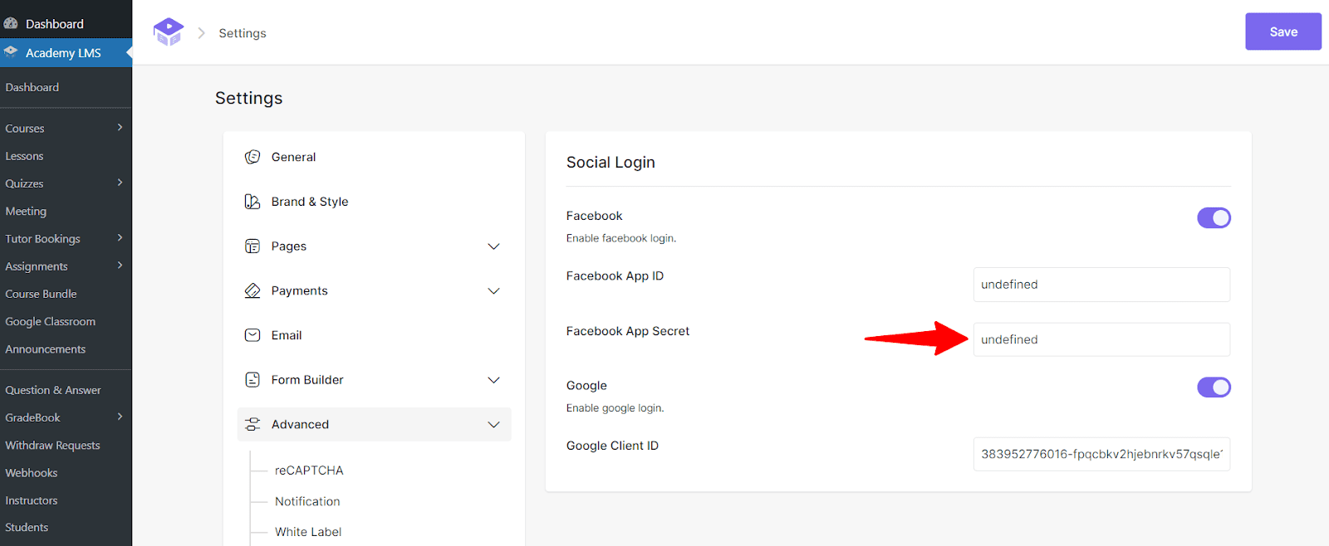
Task: Collapse the Advanced settings section
Action: [493, 424]
